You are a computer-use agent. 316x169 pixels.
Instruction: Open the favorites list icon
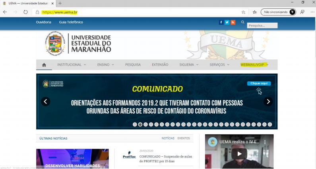[x=255, y=12]
